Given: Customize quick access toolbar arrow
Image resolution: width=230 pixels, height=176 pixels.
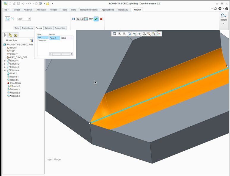Looking at the screenshot, I should click(52, 4).
